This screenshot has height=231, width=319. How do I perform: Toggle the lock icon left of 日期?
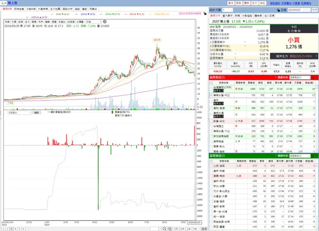pyautogui.click(x=278, y=10)
